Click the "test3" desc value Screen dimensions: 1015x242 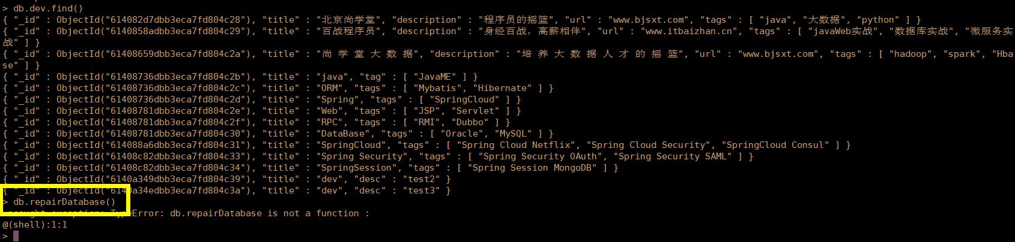click(x=421, y=190)
